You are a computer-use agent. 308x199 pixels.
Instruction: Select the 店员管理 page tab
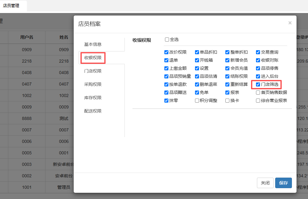pyautogui.click(x=11, y=6)
